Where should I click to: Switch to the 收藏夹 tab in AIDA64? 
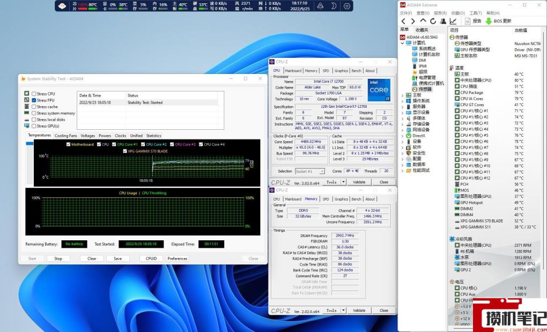coord(422,31)
